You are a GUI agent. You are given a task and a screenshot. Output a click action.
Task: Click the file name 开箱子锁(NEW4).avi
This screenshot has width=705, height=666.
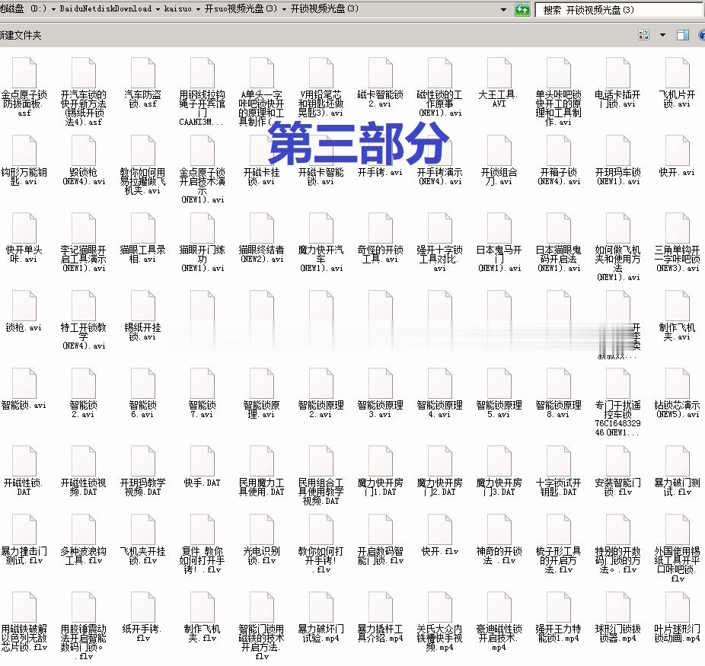pyautogui.click(x=558, y=177)
